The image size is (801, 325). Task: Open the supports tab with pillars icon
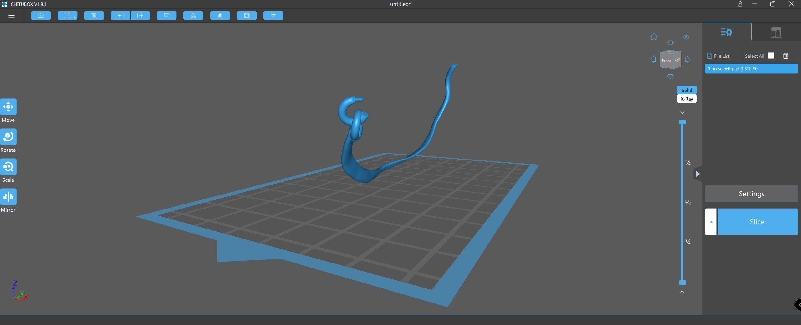776,32
